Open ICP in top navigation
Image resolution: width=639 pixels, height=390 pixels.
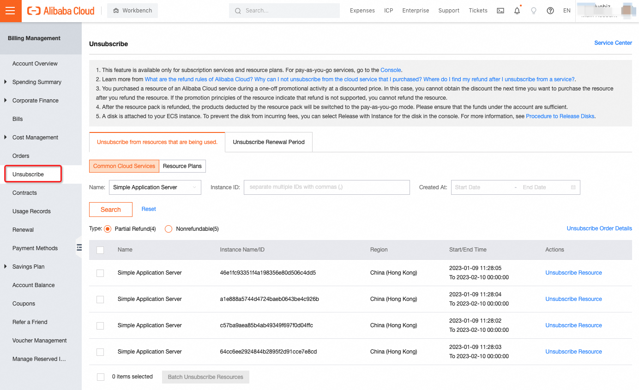click(389, 11)
